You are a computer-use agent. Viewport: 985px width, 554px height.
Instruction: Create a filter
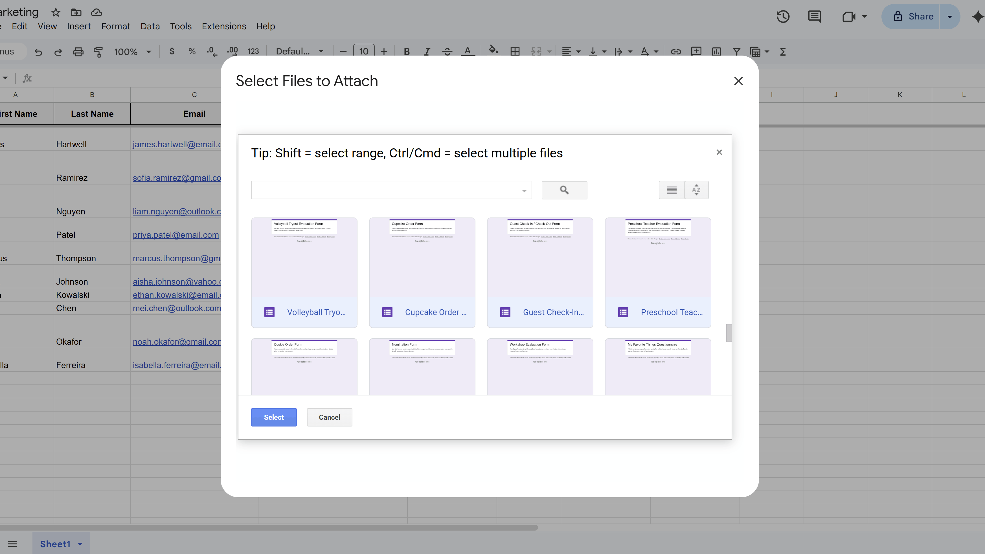(737, 51)
